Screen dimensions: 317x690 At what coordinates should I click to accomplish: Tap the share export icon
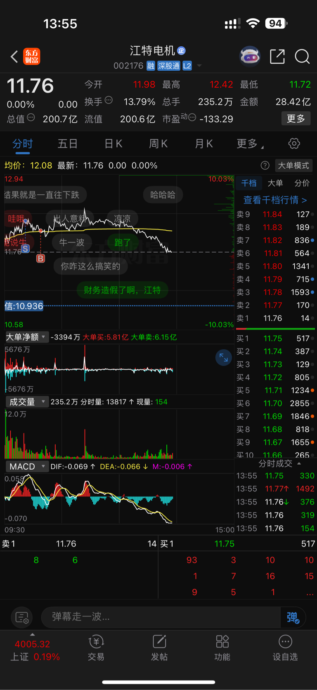click(x=277, y=56)
